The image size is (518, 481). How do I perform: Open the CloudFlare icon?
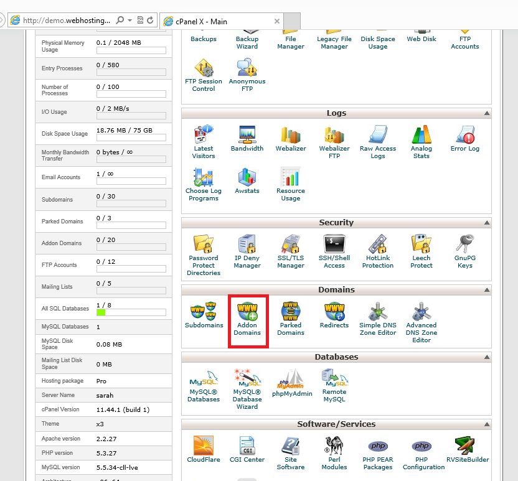pyautogui.click(x=204, y=450)
